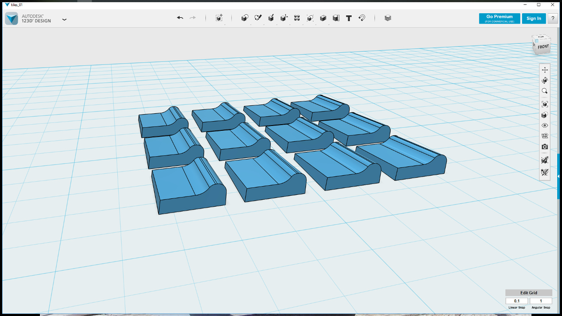
Task: Open the Pattern tool
Action: tap(297, 18)
